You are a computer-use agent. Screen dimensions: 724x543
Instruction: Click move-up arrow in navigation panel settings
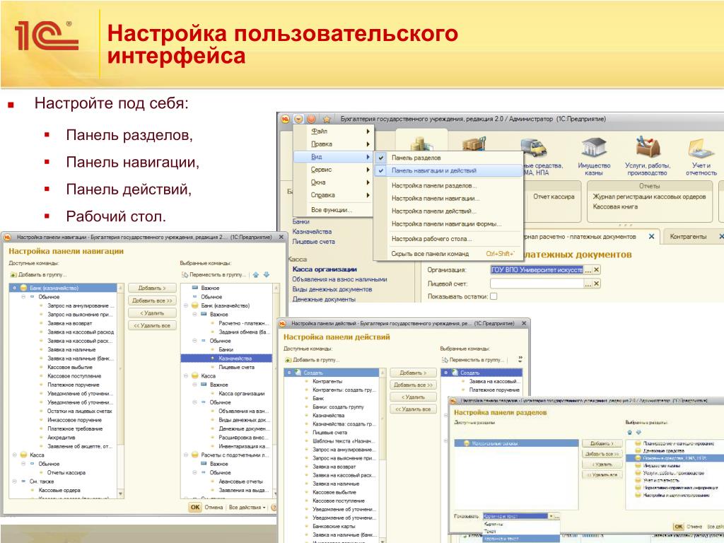256,275
